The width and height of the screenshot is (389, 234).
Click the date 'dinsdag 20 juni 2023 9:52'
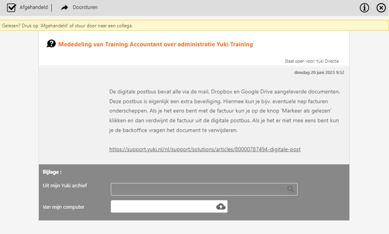(x=319, y=73)
